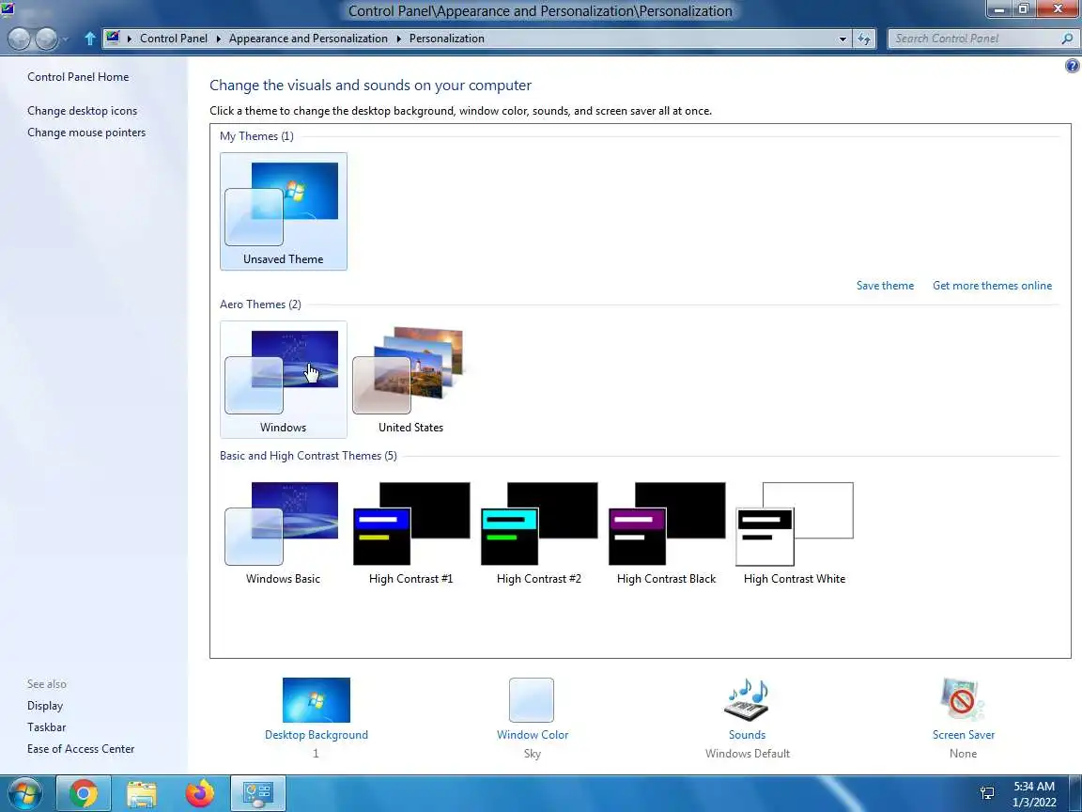Viewport: 1082px width, 812px height.
Task: Open recent pages dropdown beside Forward
Action: pos(66,39)
